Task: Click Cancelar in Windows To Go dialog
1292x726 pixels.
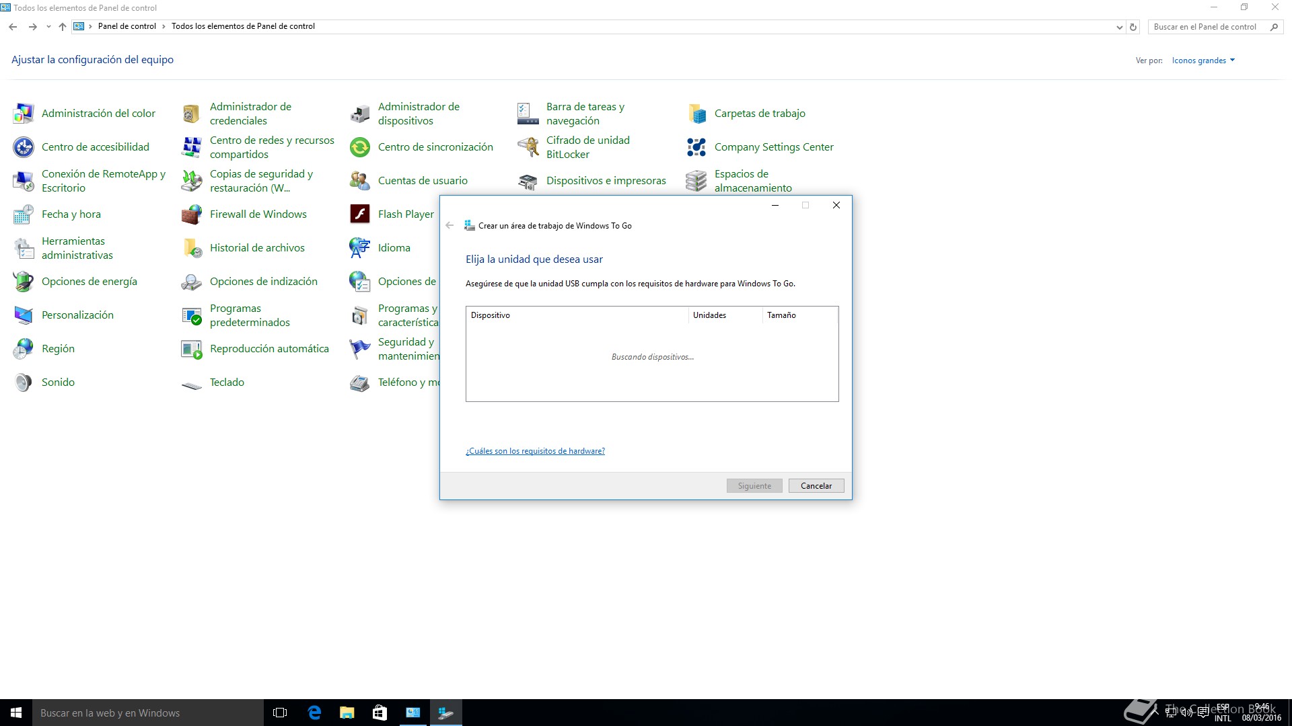Action: [816, 486]
